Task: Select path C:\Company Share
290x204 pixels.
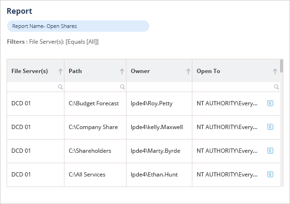Action: click(x=93, y=127)
